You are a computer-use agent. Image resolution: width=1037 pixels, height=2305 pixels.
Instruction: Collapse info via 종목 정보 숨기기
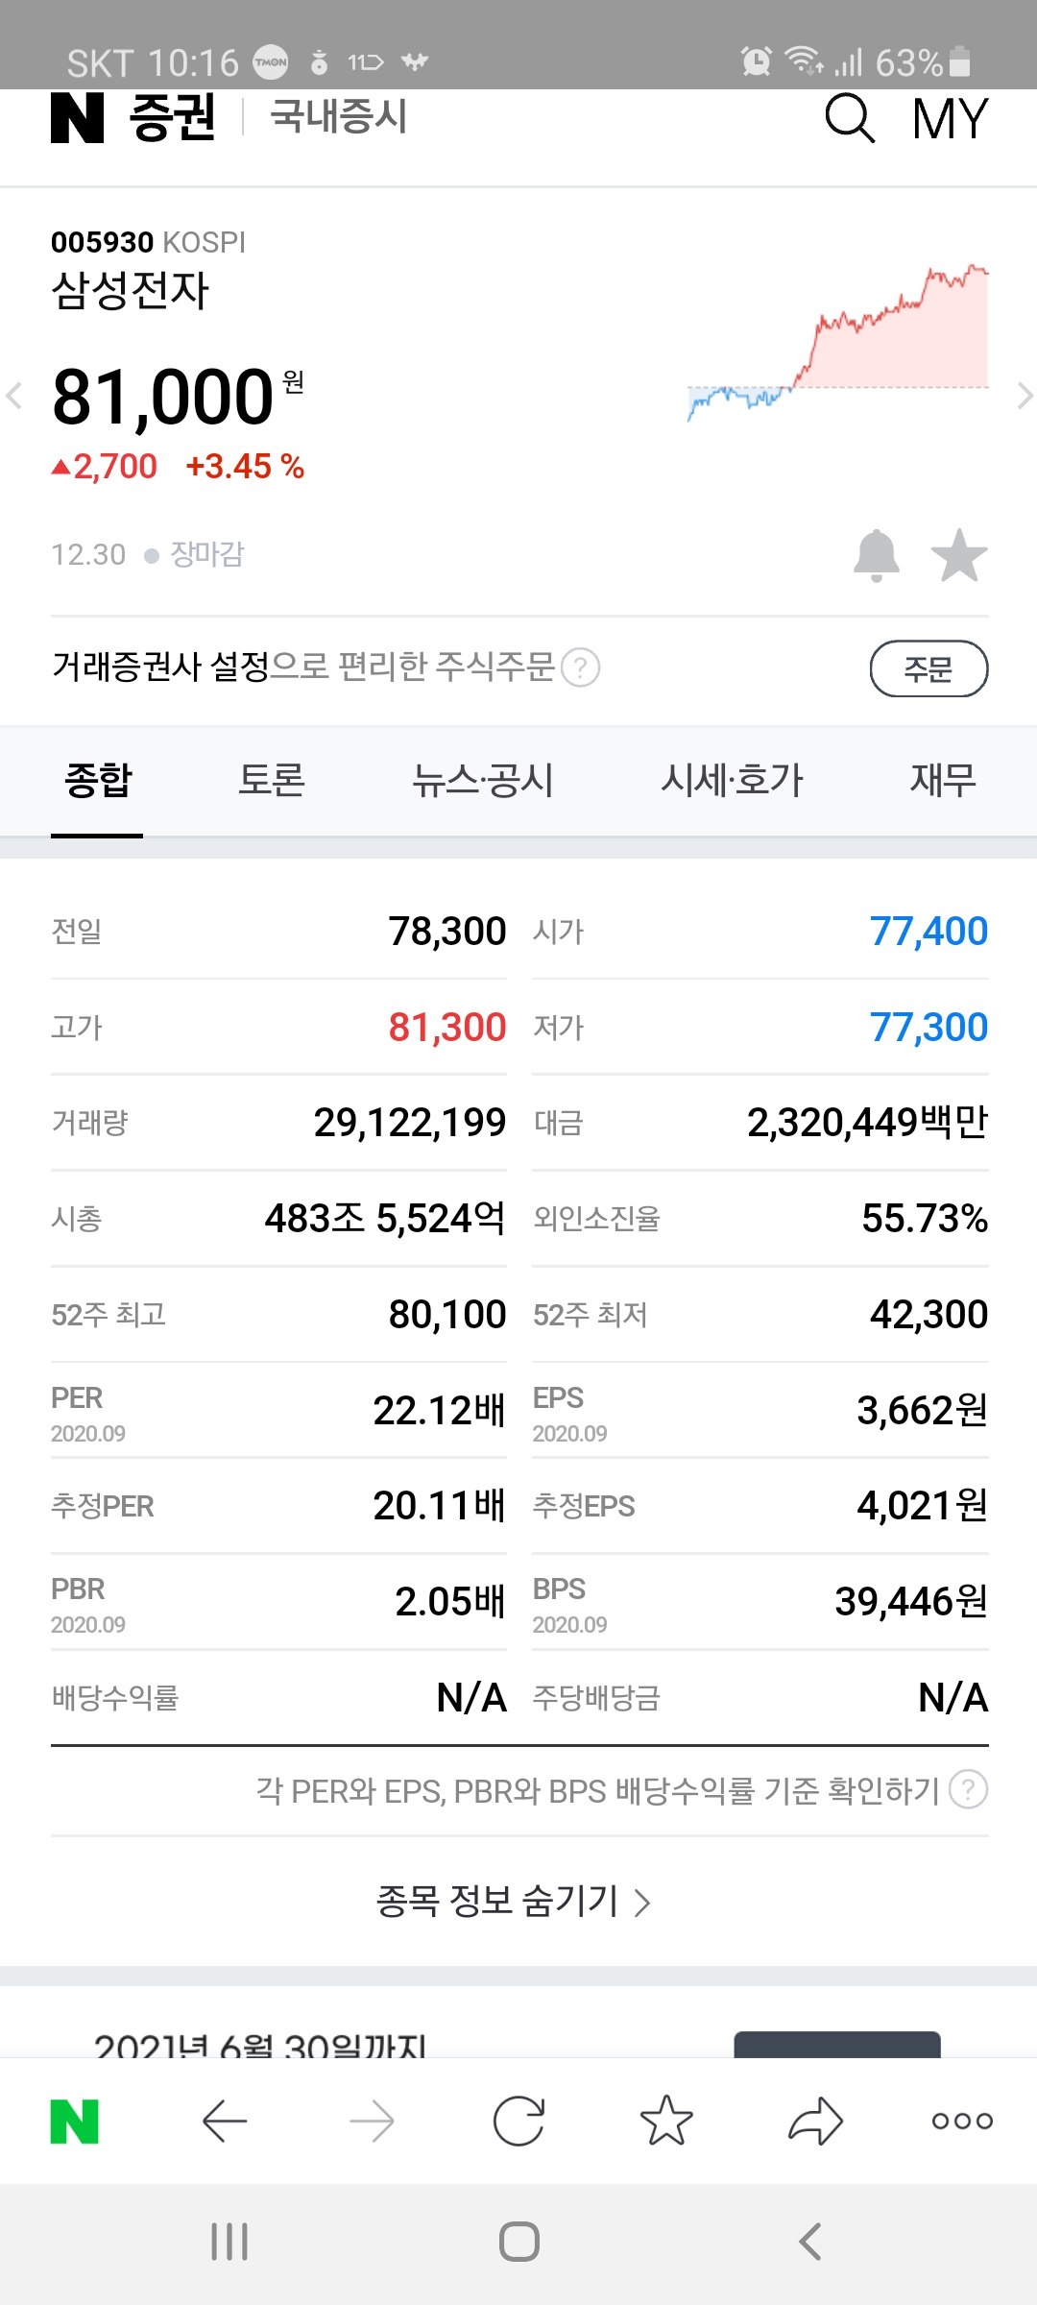pyautogui.click(x=513, y=1901)
